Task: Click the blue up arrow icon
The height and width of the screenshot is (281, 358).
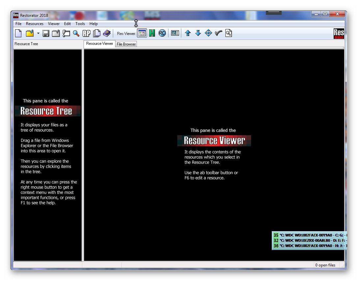Action: (188, 33)
